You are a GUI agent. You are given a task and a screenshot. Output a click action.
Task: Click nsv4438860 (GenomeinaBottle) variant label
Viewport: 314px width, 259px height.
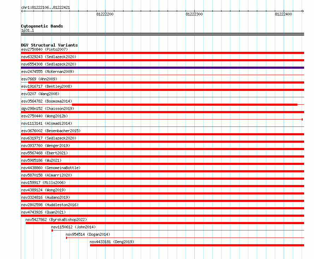[51, 168]
